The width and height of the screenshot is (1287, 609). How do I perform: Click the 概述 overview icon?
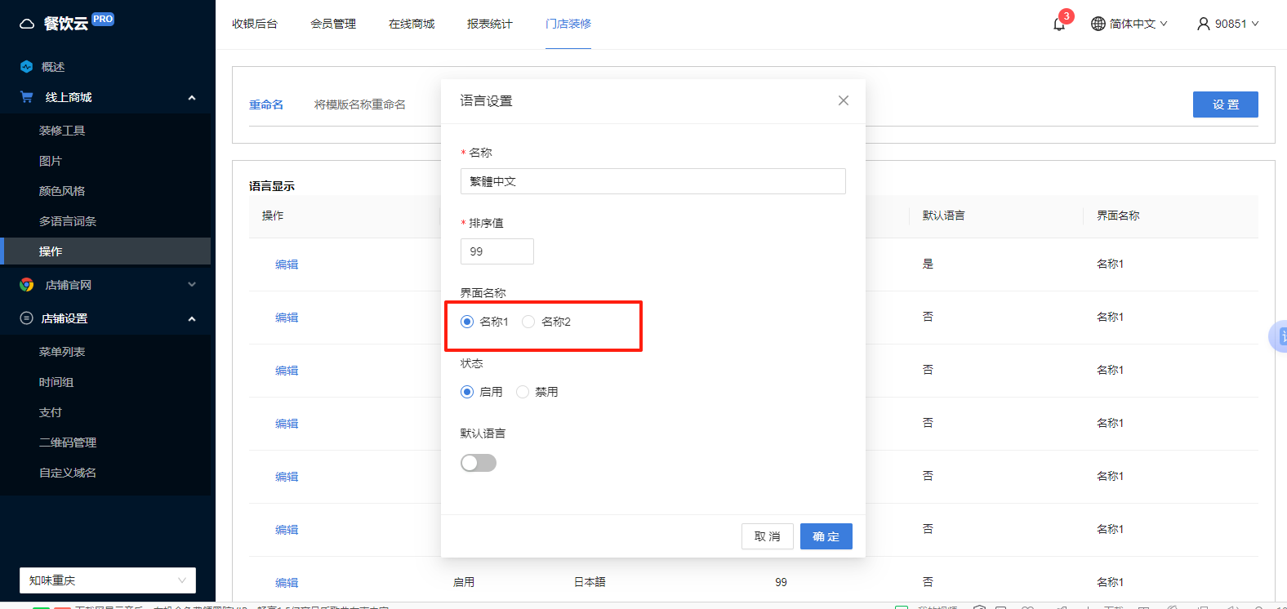coord(26,67)
